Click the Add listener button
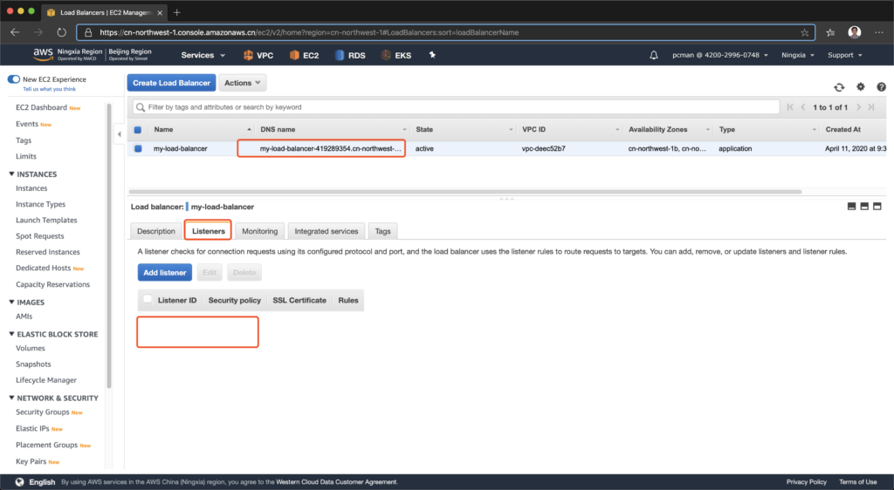 [164, 273]
